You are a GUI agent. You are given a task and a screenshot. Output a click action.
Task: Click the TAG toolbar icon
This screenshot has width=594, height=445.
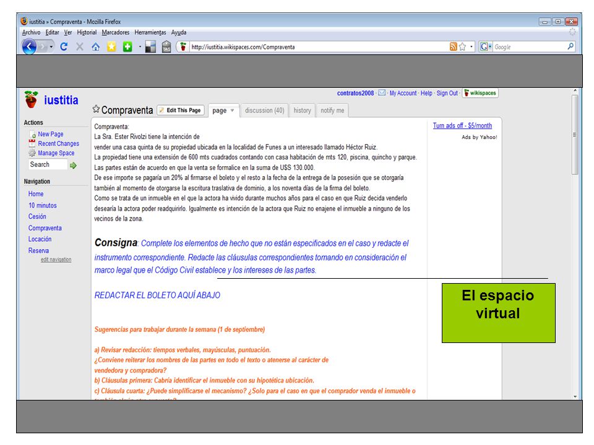tap(166, 48)
